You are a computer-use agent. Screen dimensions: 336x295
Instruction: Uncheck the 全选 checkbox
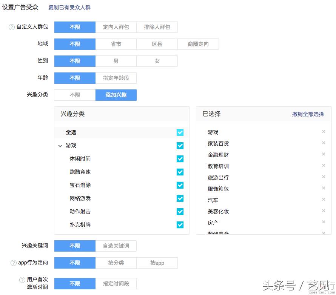[180, 132]
